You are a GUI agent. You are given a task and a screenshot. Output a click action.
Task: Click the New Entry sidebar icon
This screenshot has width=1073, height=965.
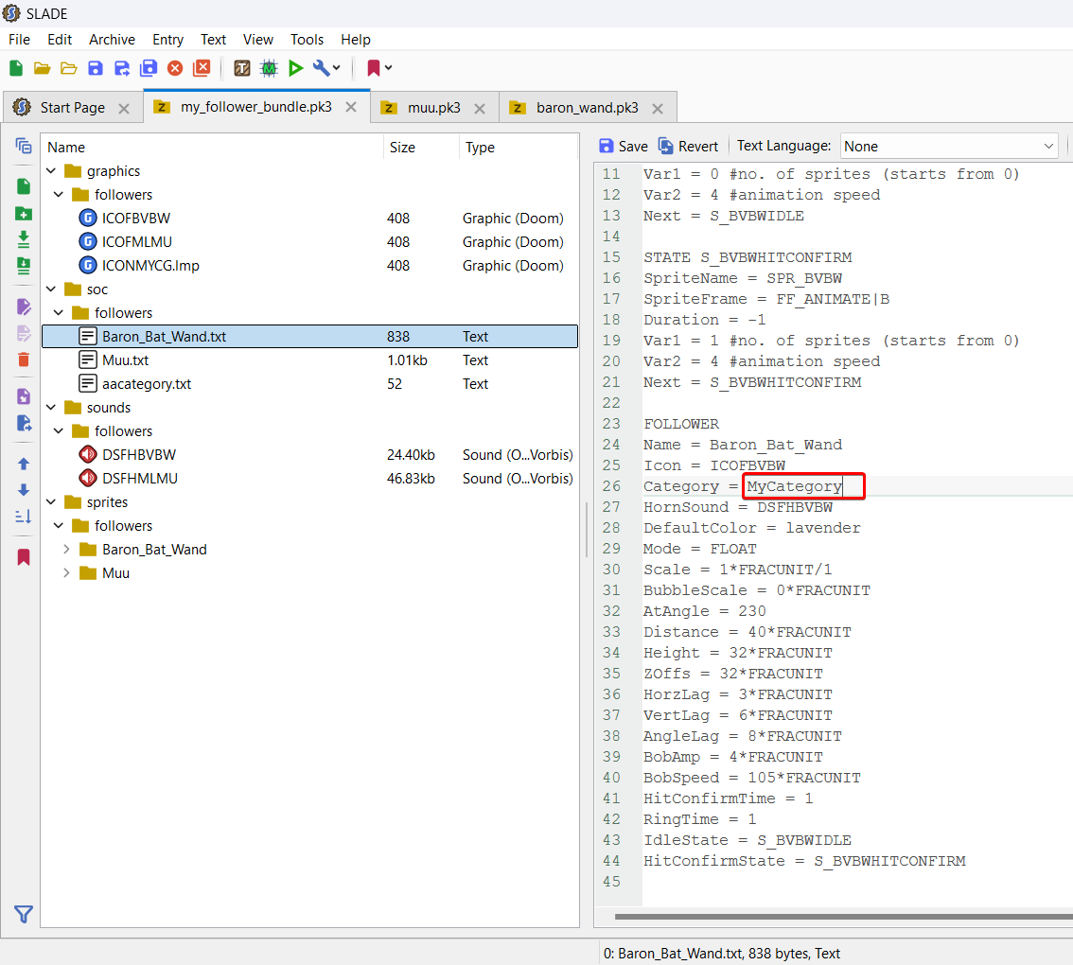(x=24, y=186)
